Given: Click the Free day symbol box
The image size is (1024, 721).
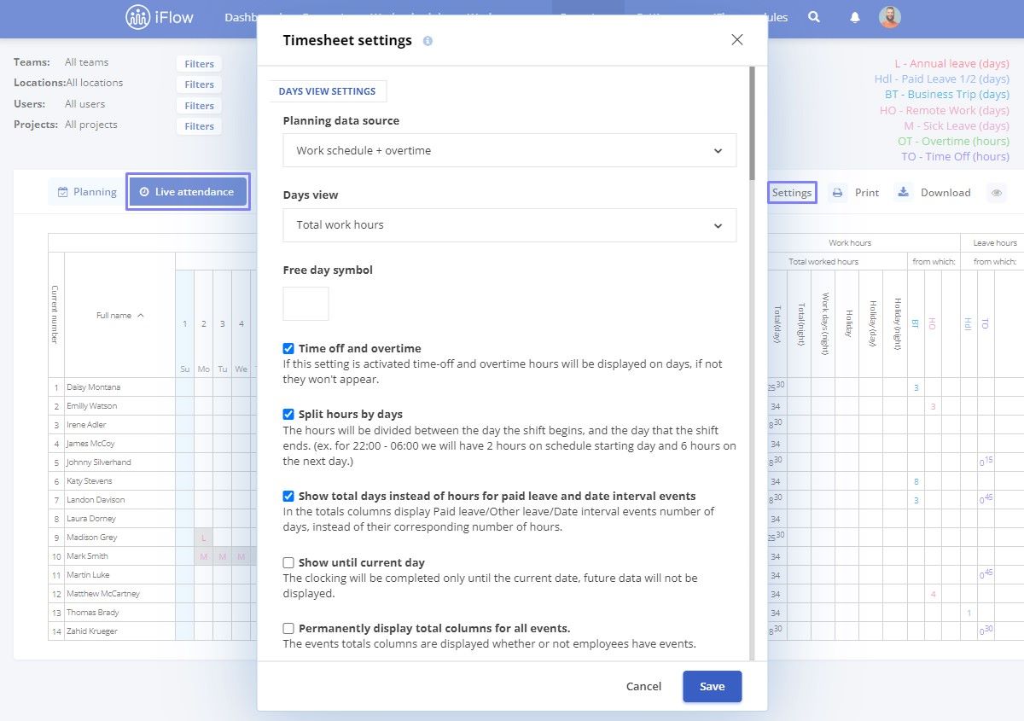Looking at the screenshot, I should 305,304.
